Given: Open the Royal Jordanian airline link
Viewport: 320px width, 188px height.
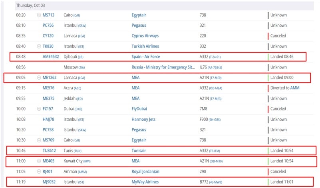Looking at the screenshot, I should (145, 172).
